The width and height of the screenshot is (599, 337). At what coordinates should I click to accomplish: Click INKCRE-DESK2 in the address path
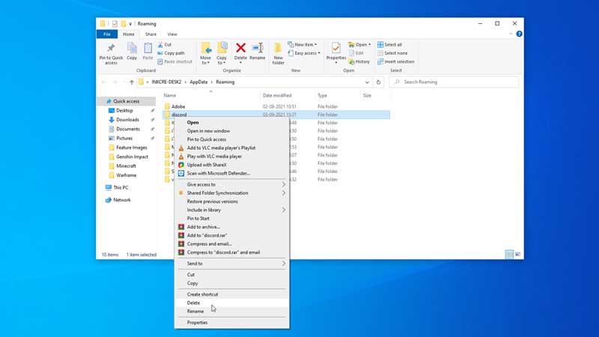(166, 82)
